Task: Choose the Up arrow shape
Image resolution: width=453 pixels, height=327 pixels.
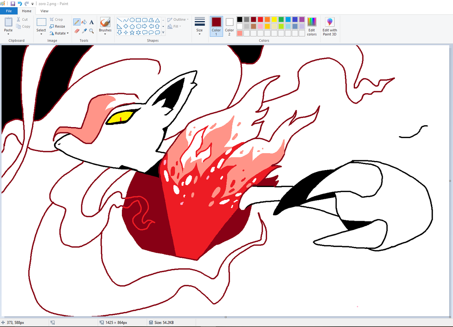Action: point(157,26)
